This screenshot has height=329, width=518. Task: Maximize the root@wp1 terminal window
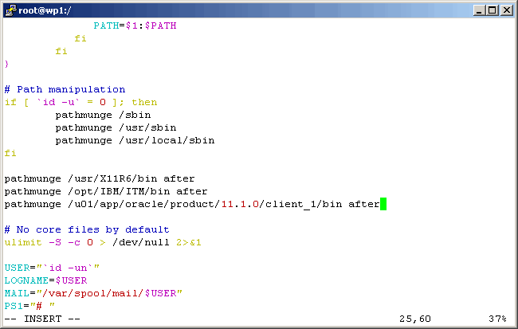coord(492,10)
